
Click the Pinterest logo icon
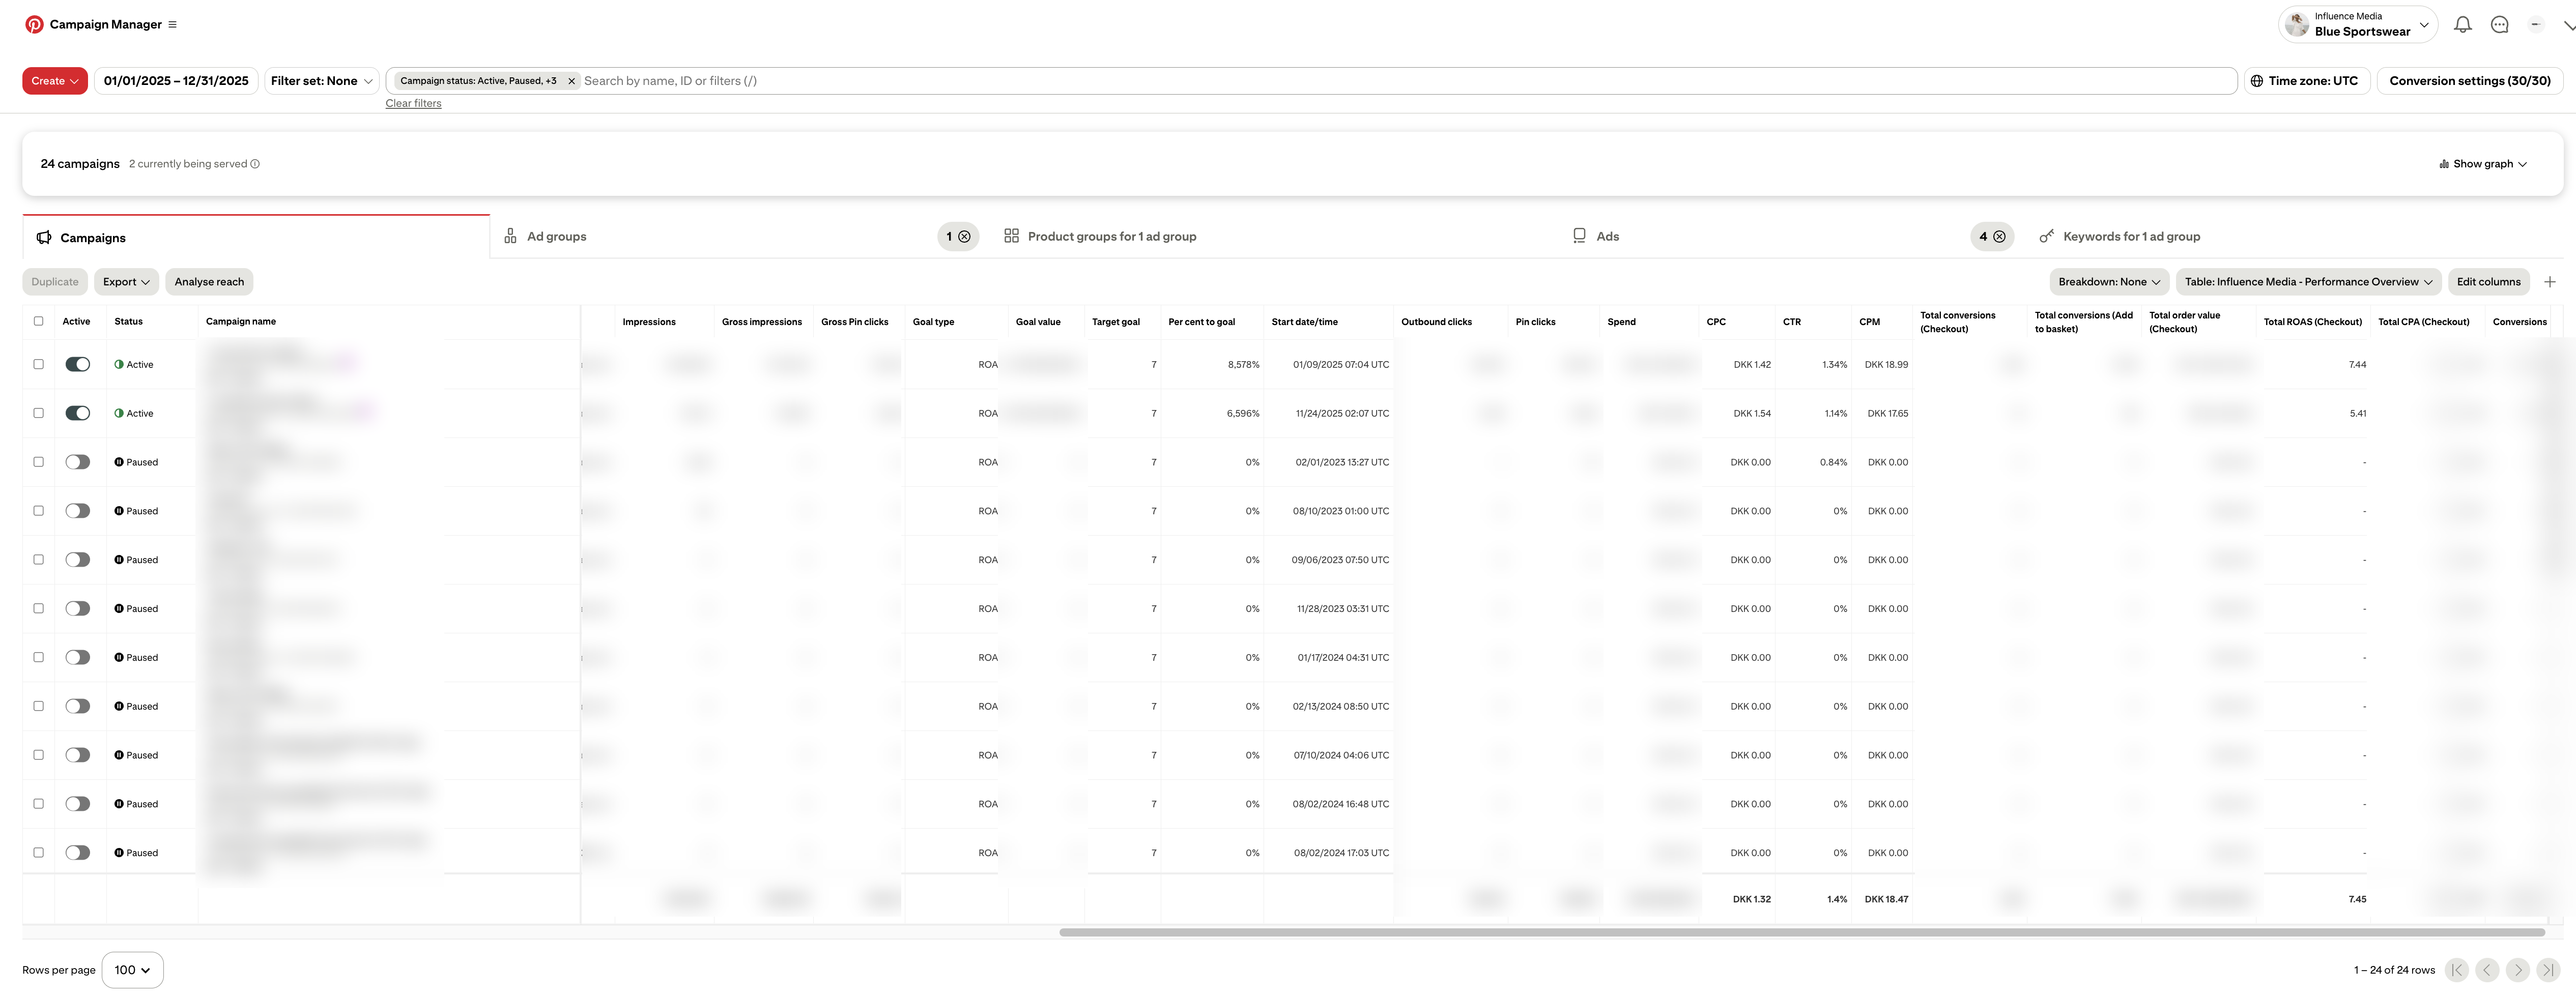[34, 24]
